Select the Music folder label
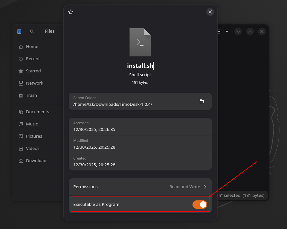 (x=32, y=124)
